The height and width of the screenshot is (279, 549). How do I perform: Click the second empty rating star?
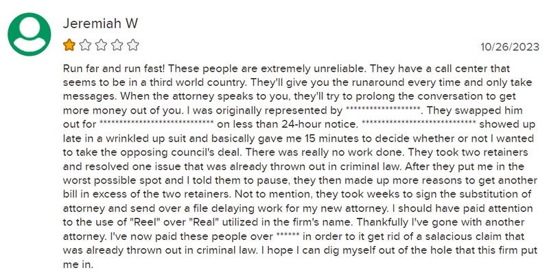pos(85,45)
